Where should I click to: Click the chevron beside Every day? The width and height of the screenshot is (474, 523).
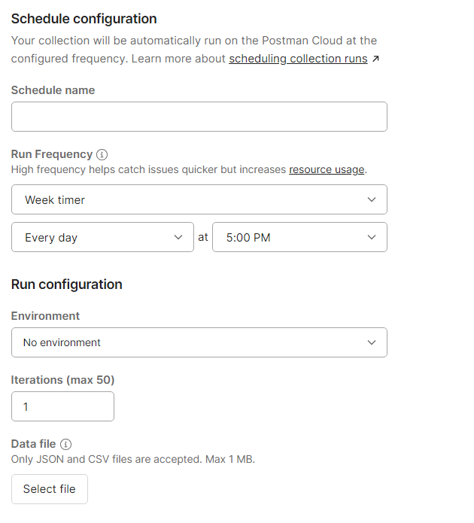(178, 237)
